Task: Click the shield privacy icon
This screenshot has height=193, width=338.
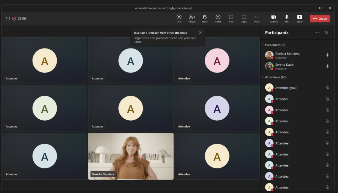Action: 8,18
